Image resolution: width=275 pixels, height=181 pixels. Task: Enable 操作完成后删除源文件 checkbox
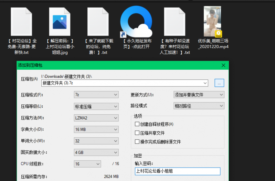pyautogui.click(x=137, y=142)
